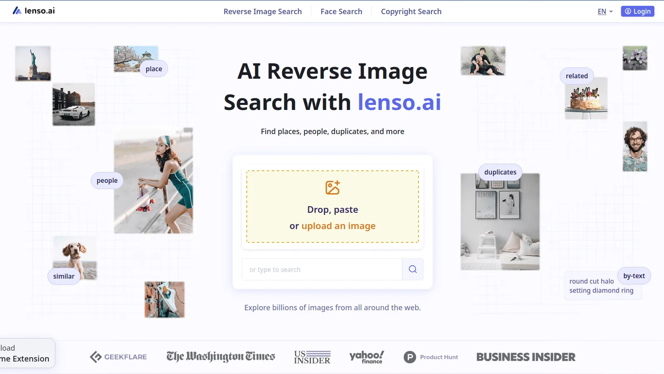Click the woman with skateboard photo
The width and height of the screenshot is (664, 374).
(153, 180)
